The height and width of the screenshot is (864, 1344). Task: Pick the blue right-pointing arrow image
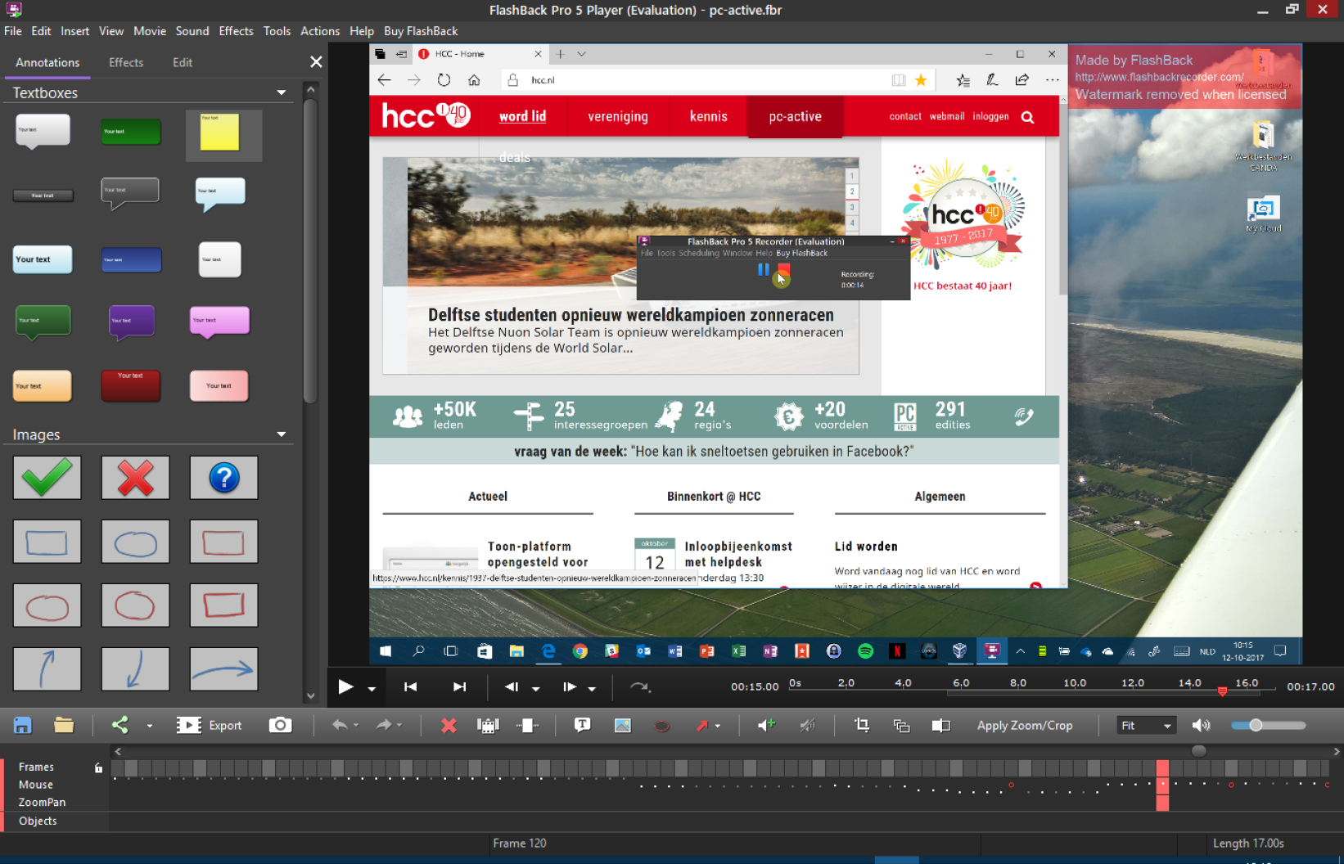(223, 669)
